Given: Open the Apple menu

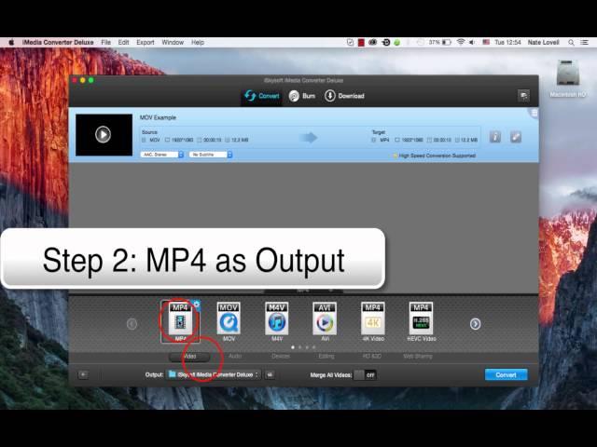Looking at the screenshot, I should [x=11, y=42].
